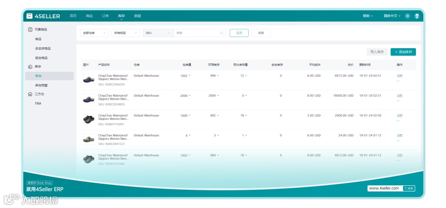Click the 4SELLER logo icon

pyautogui.click(x=29, y=16)
